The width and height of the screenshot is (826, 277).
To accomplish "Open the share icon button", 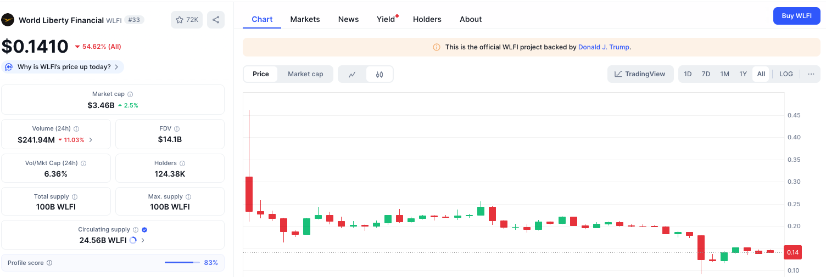I will click(x=216, y=20).
